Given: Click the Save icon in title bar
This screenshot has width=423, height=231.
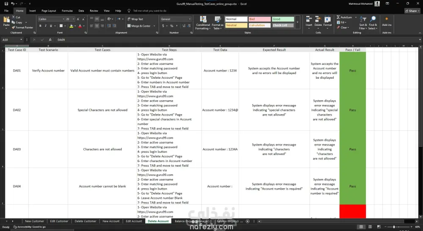Looking at the screenshot, I should [x=6, y=4].
